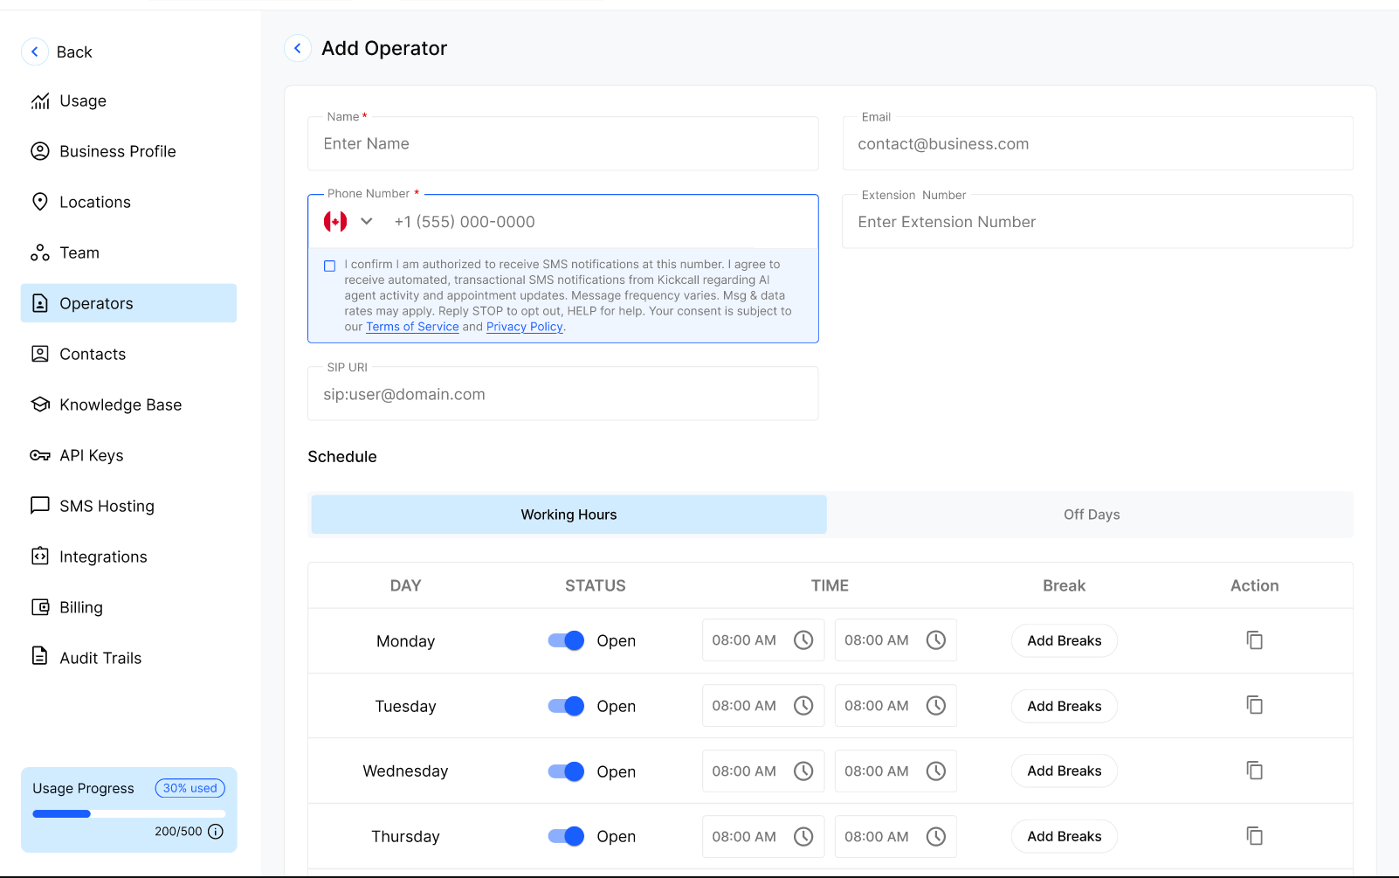Image resolution: width=1399 pixels, height=878 pixels.
Task: Open the Terms of Service link
Action: click(412, 327)
